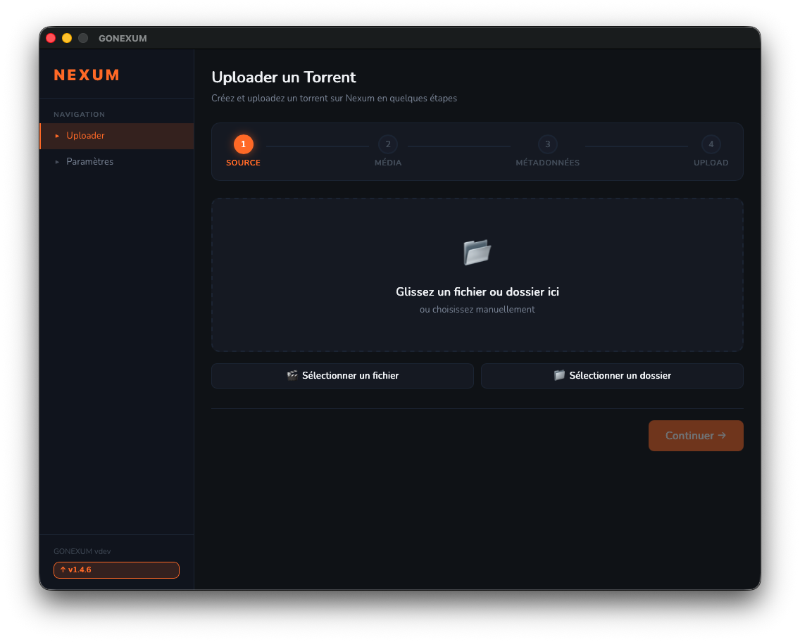Viewport: 800px width, 642px height.
Task: Click the 'Uploader un Torrent' heading
Action: (x=284, y=77)
